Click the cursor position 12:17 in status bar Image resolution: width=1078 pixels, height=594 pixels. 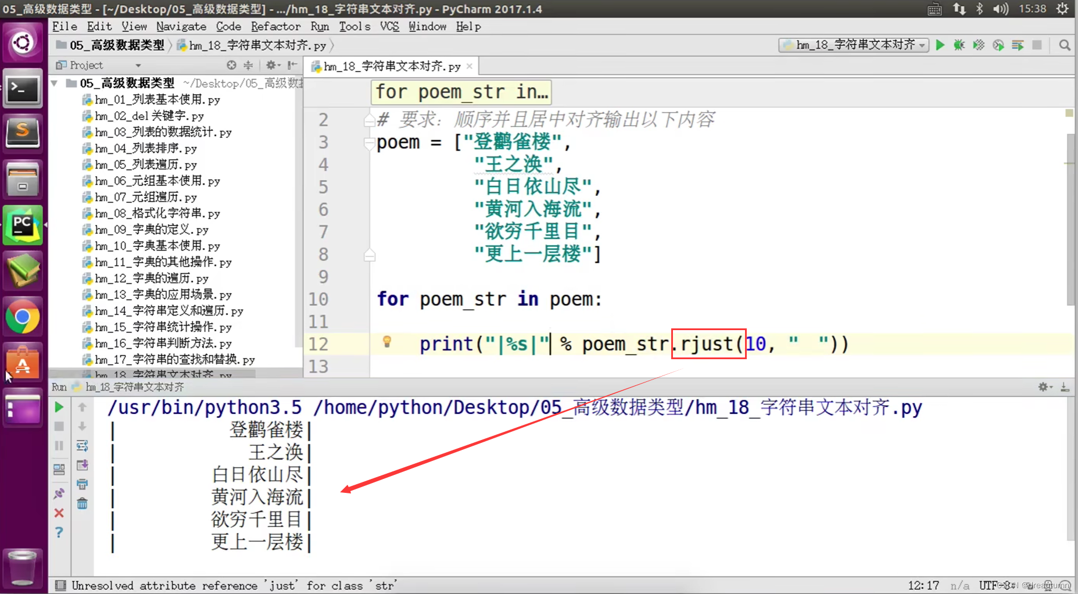coord(923,585)
